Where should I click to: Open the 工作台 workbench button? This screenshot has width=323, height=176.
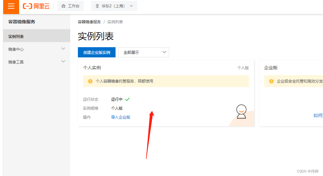71,6
